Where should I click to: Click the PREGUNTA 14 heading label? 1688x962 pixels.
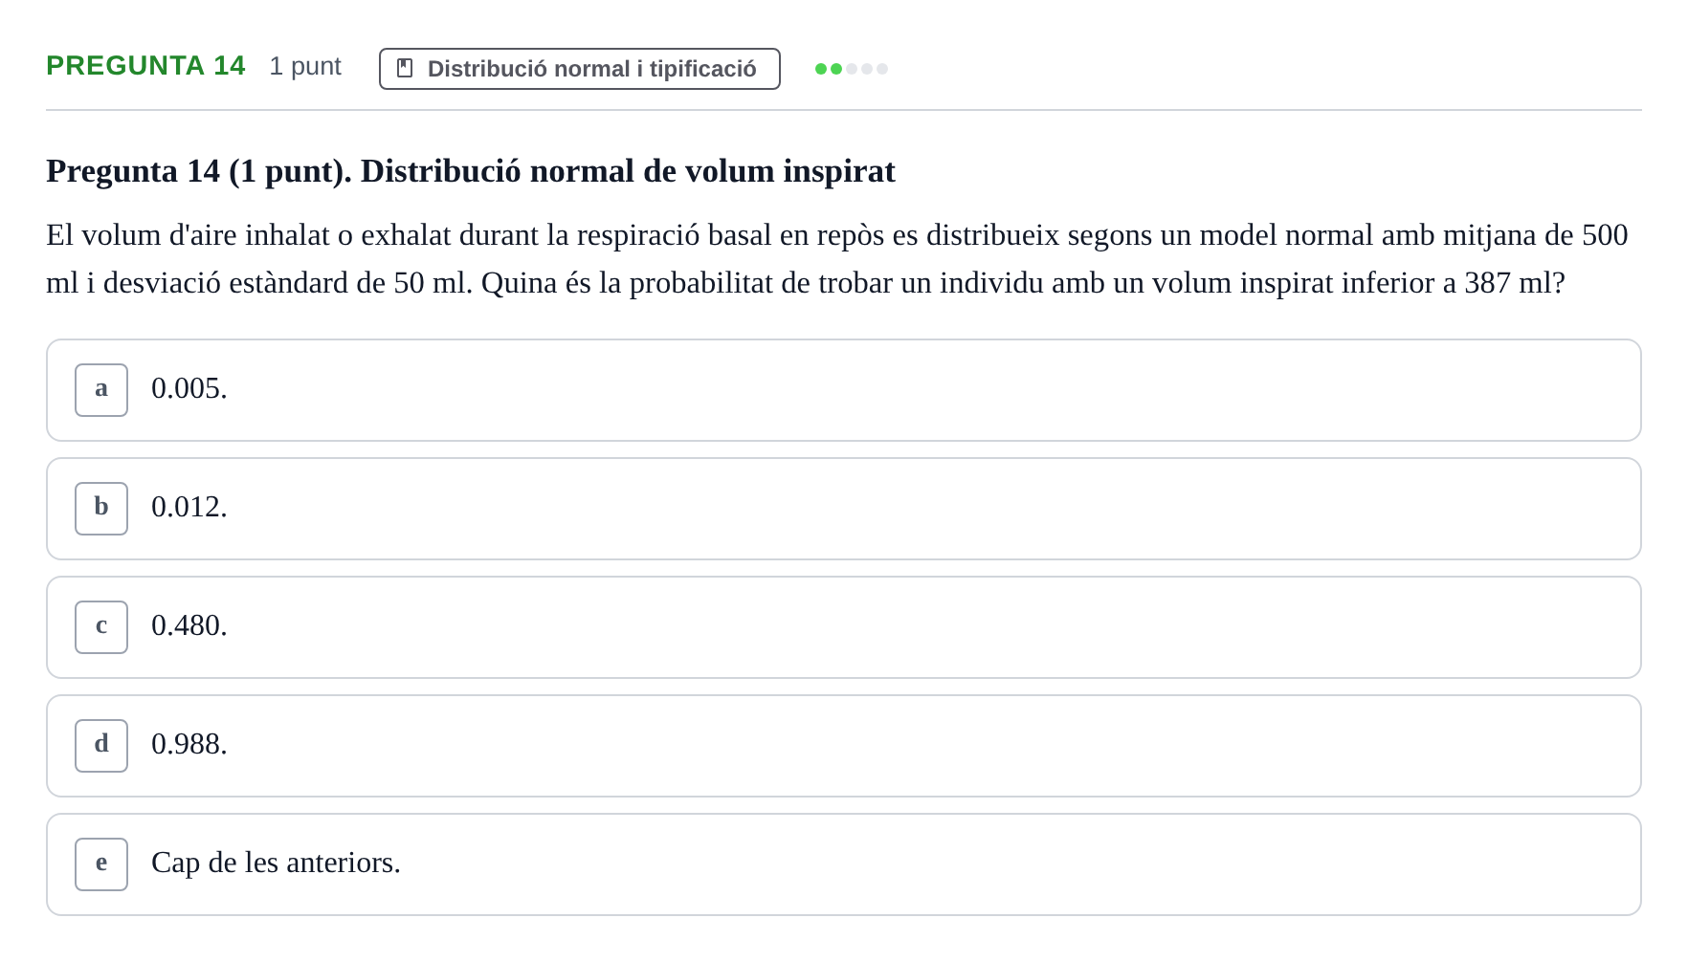click(x=145, y=66)
